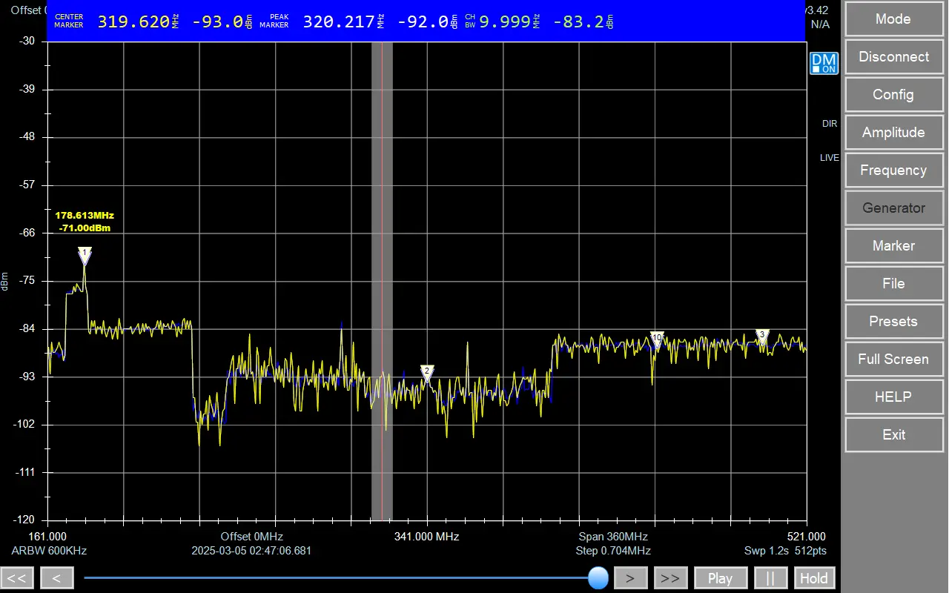The image size is (949, 593).
Task: Toggle the DM ON indicator
Action: coord(823,64)
